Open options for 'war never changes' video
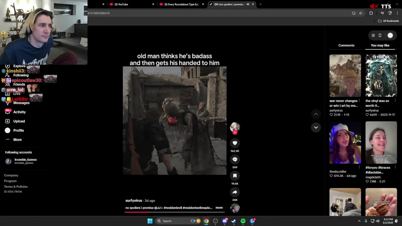This screenshot has width=402, height=226. (359, 101)
